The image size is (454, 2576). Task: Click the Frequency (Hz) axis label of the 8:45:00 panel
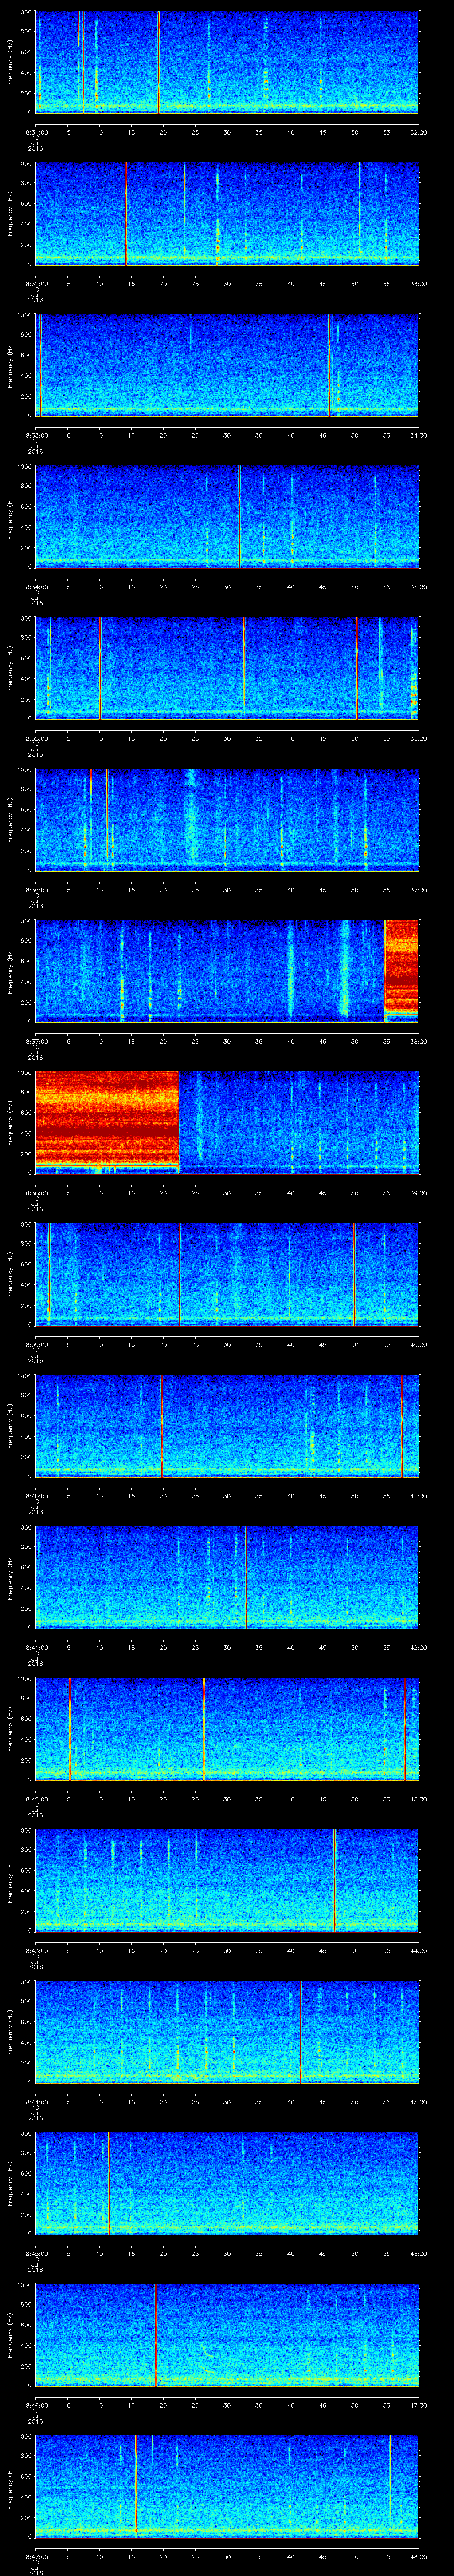coord(10,2183)
